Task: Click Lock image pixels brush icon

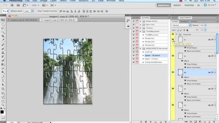Action: pos(181,30)
